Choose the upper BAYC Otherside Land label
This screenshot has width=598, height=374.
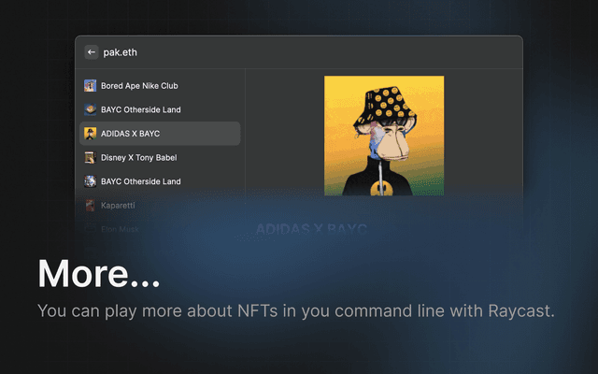(x=140, y=109)
